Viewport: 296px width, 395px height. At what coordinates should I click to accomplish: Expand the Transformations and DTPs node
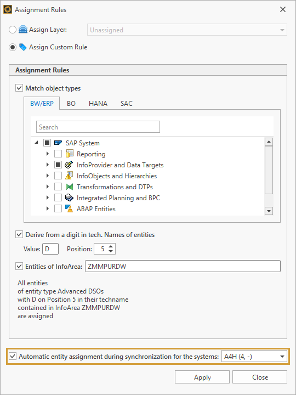click(x=48, y=187)
